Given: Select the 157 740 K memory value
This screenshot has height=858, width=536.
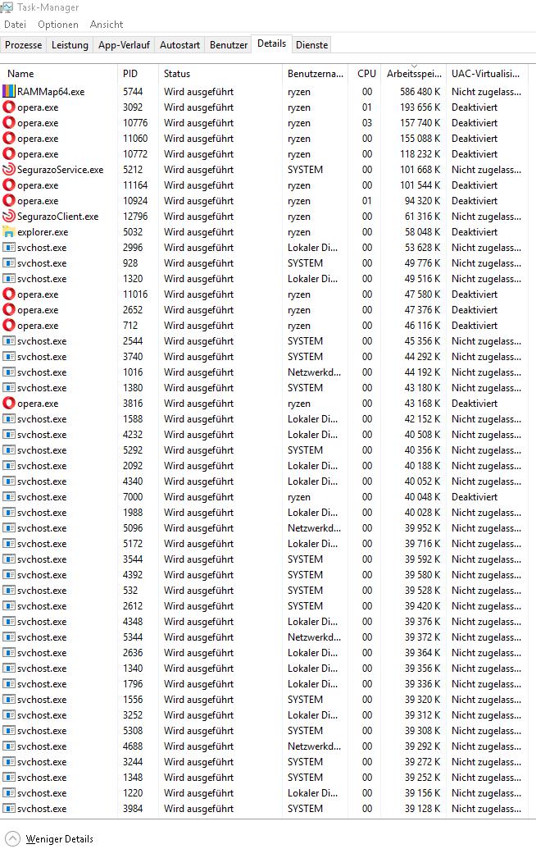Looking at the screenshot, I should (420, 122).
